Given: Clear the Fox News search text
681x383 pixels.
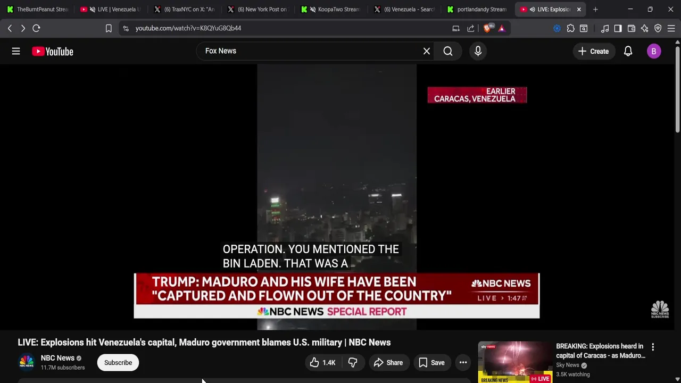Looking at the screenshot, I should pos(426,51).
